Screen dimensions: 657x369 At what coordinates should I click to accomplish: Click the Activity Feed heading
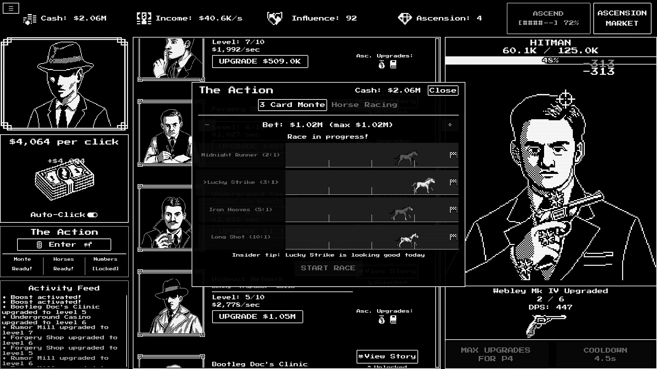[x=64, y=288]
